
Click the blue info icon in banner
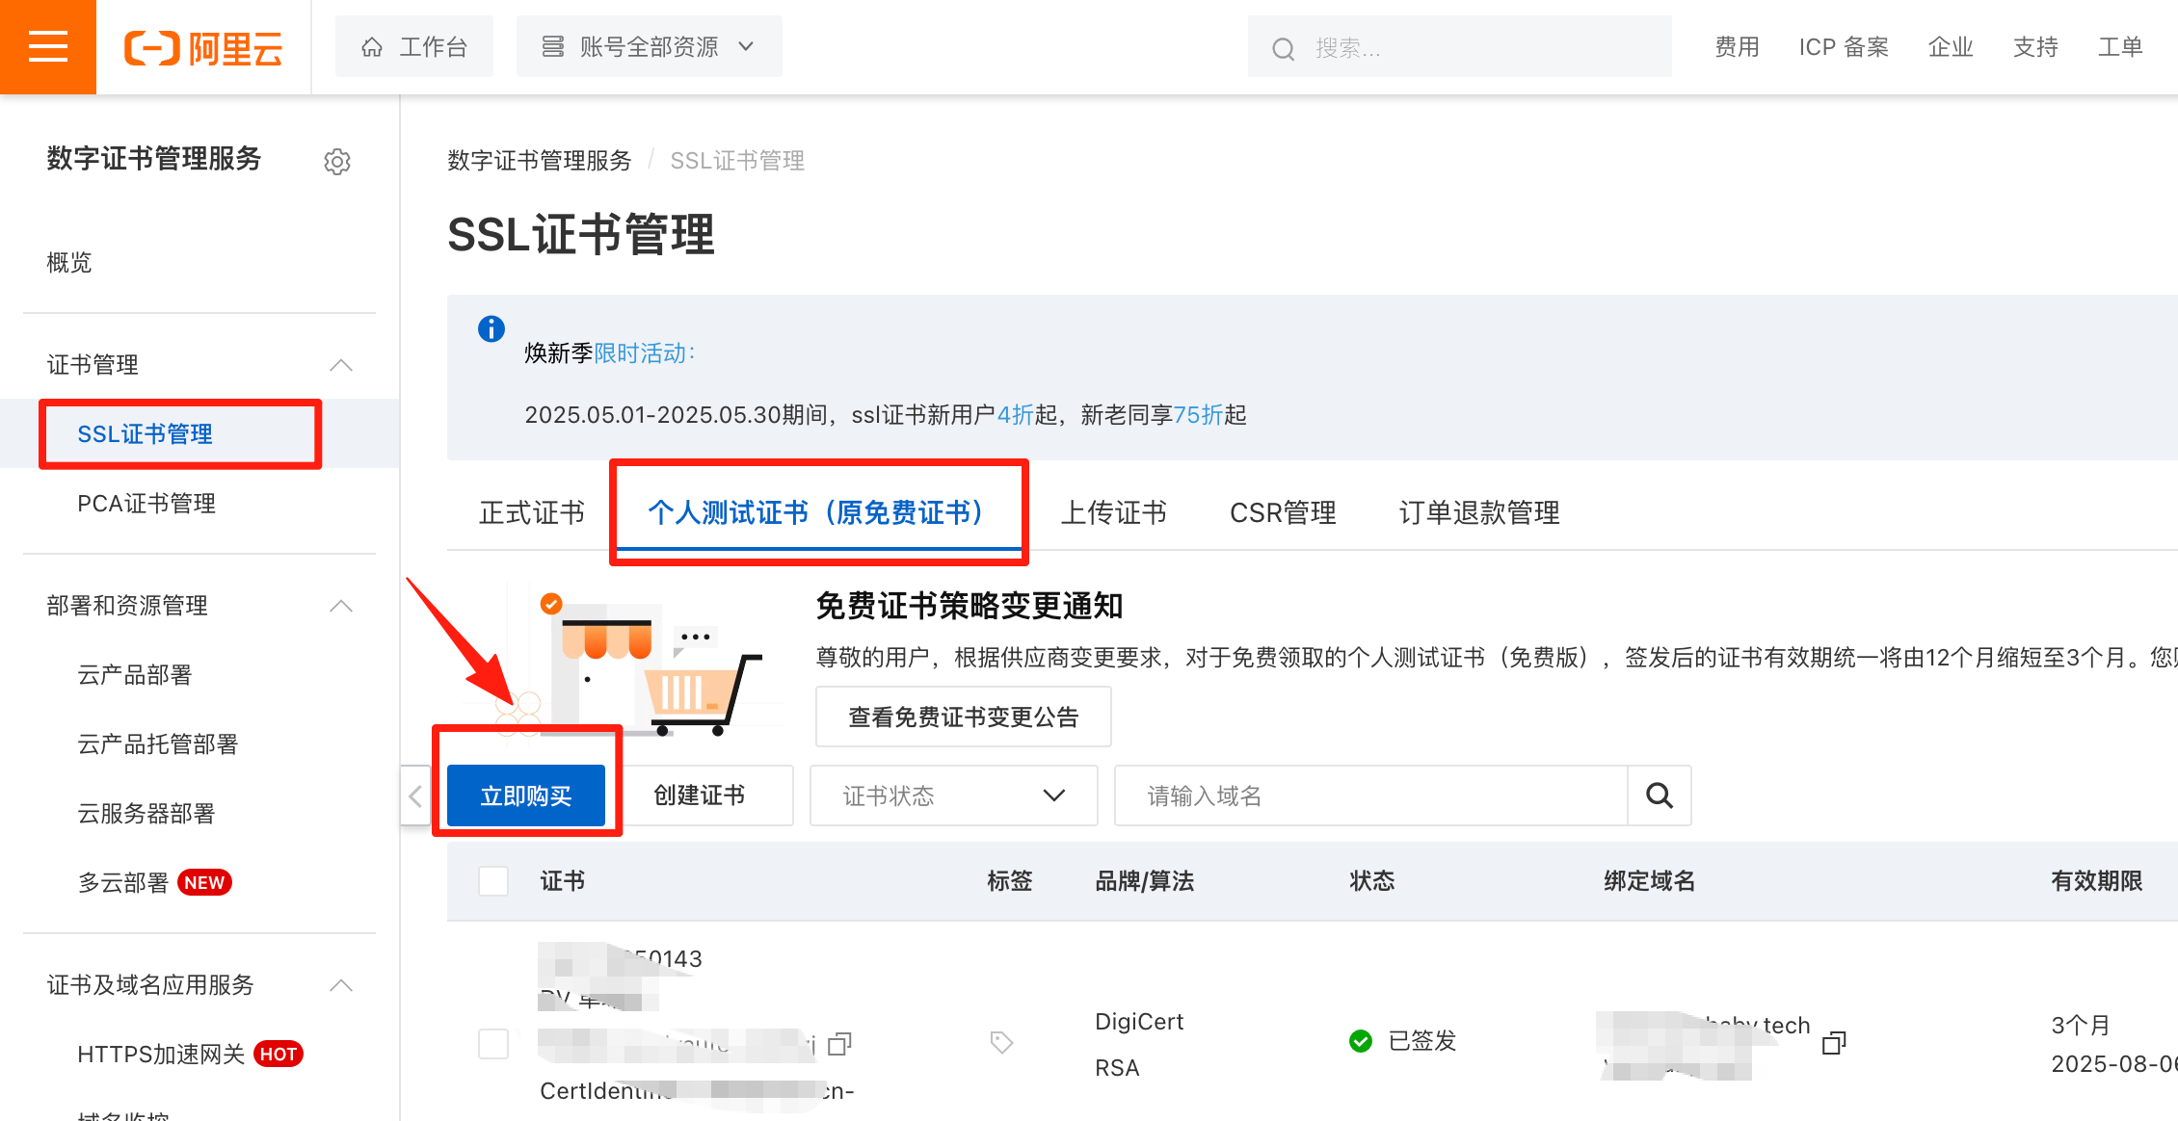click(x=491, y=329)
